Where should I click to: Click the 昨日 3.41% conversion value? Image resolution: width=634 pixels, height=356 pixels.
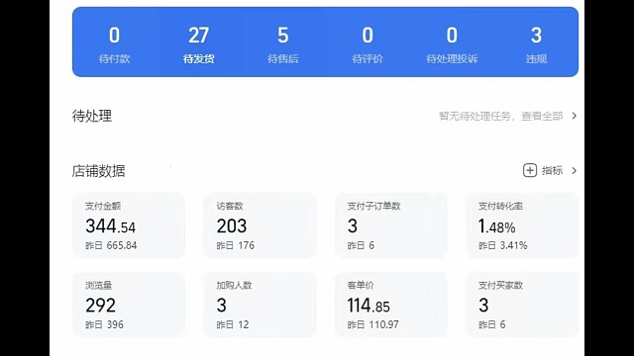click(x=503, y=245)
